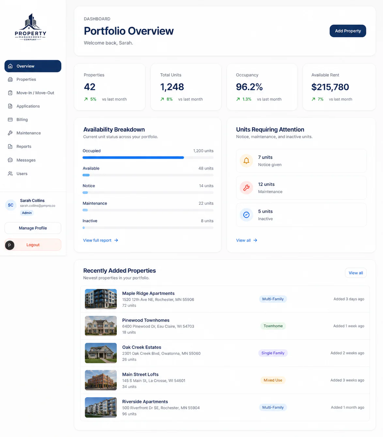Go to the Users page
This screenshot has width=383, height=437.
(x=33, y=174)
